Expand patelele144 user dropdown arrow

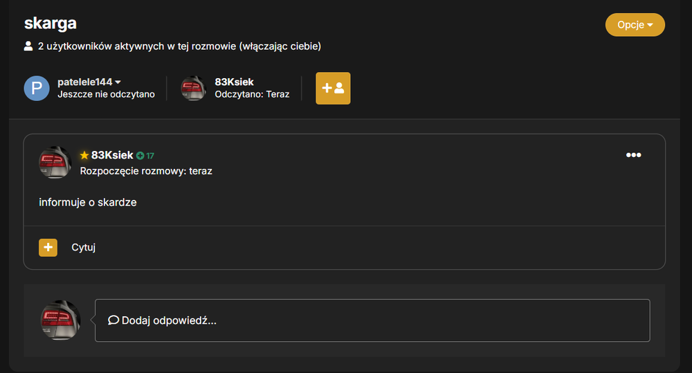coord(118,82)
